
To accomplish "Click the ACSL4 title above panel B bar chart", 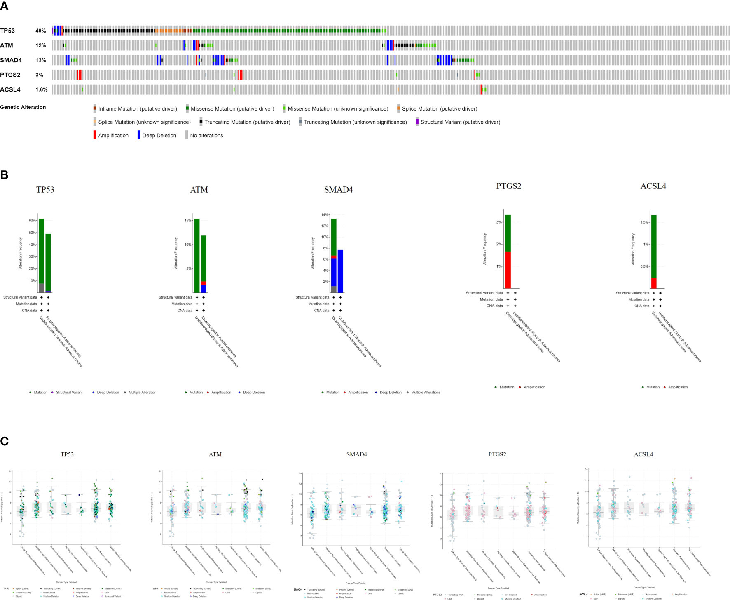I will (x=653, y=186).
